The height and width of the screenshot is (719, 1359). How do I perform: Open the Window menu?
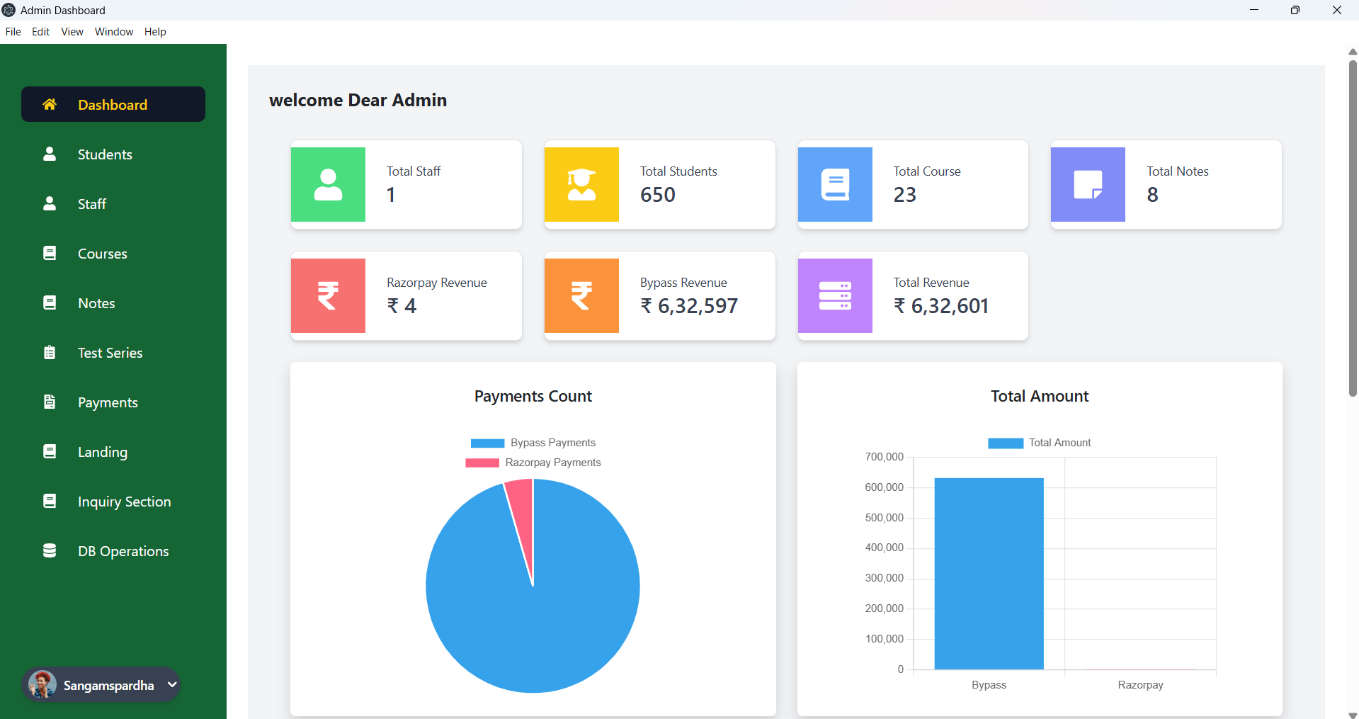pyautogui.click(x=113, y=31)
